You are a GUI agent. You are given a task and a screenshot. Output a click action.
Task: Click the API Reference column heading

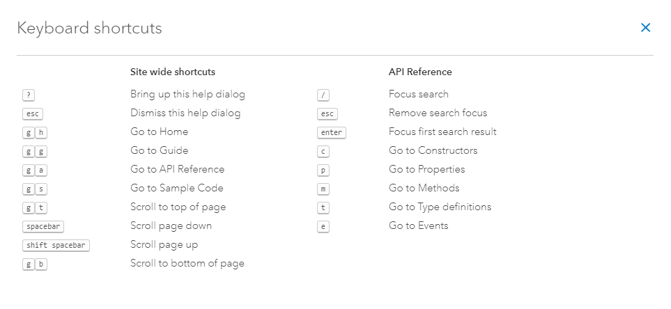pos(420,72)
